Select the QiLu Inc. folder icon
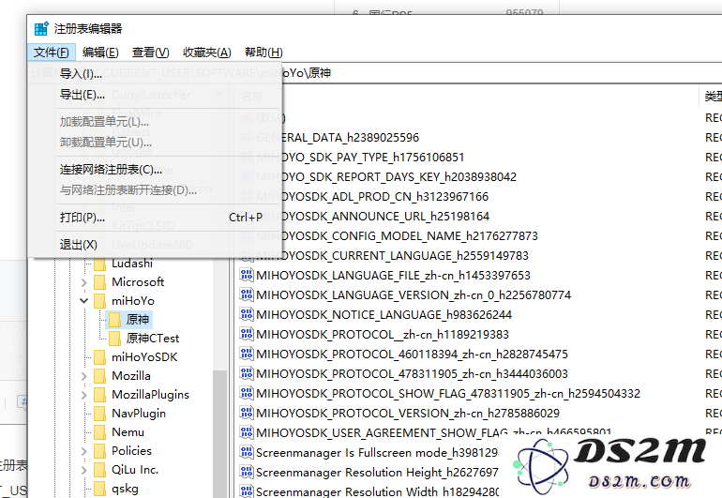722x498 pixels. [99, 470]
